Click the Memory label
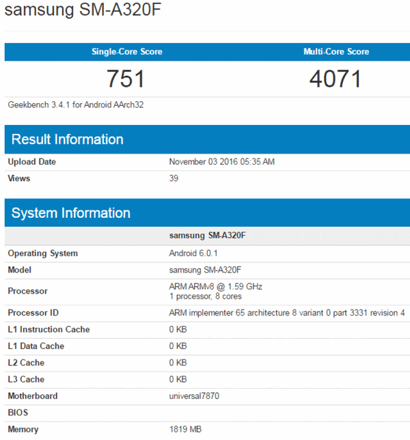 pos(23,430)
